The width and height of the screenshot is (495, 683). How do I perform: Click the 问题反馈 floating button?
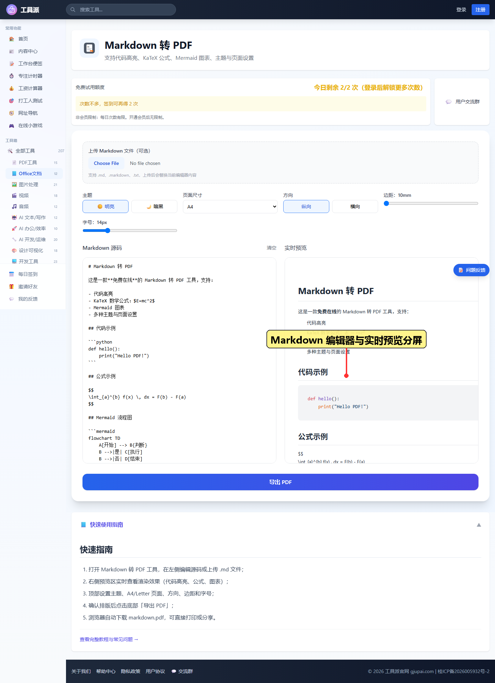tap(471, 270)
